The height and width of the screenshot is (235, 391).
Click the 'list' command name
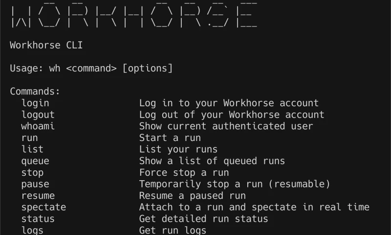pos(32,149)
